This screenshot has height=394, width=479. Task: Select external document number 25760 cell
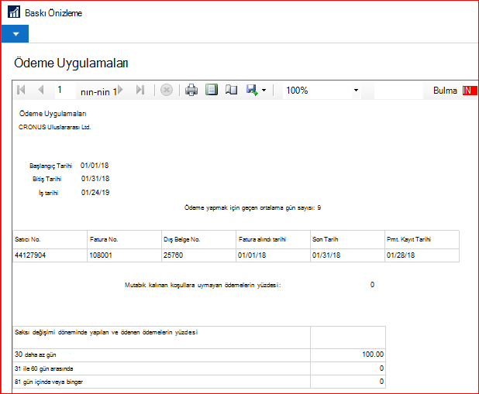(198, 255)
